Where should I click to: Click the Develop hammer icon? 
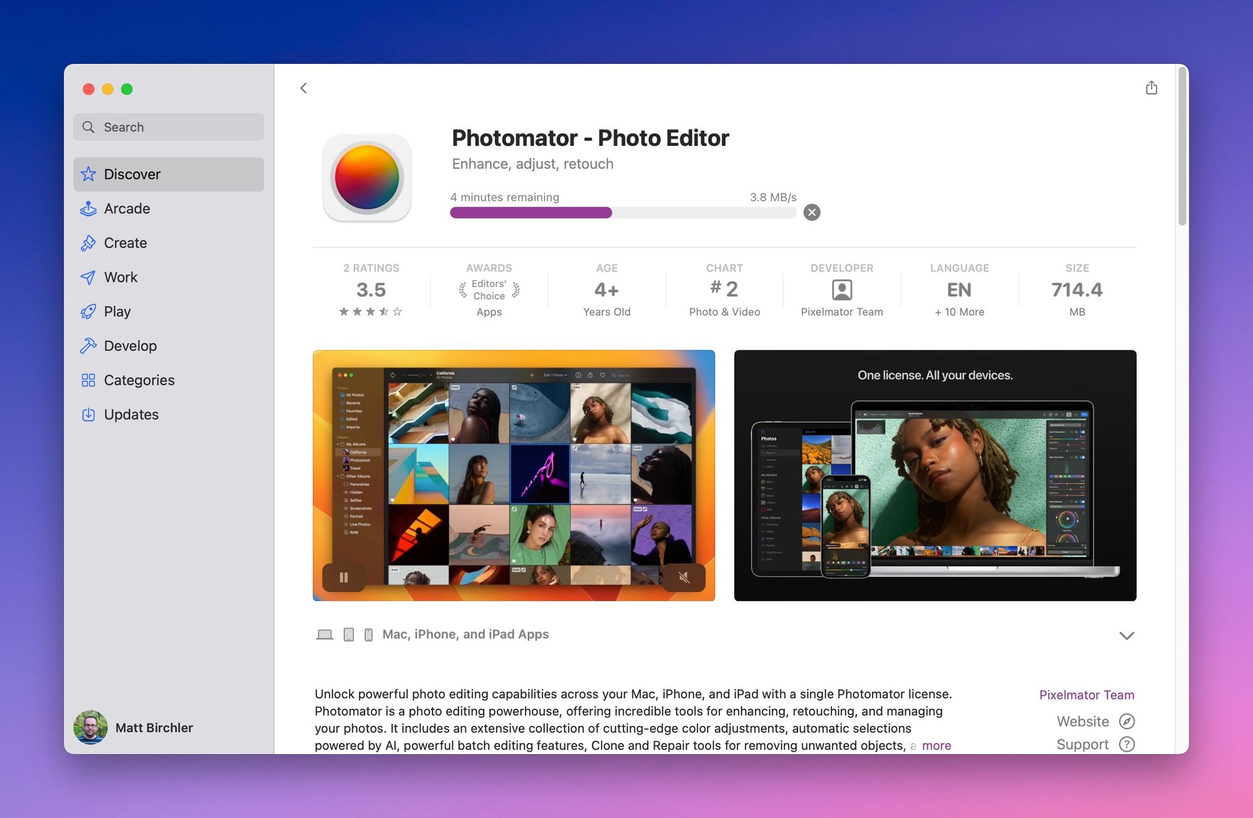tap(88, 346)
